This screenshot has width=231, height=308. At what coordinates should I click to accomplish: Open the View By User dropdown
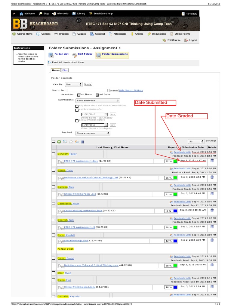click(x=74, y=84)
